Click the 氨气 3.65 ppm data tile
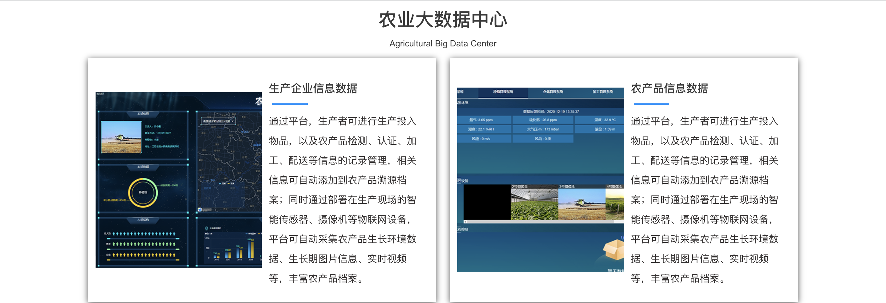The width and height of the screenshot is (886, 303). (484, 120)
